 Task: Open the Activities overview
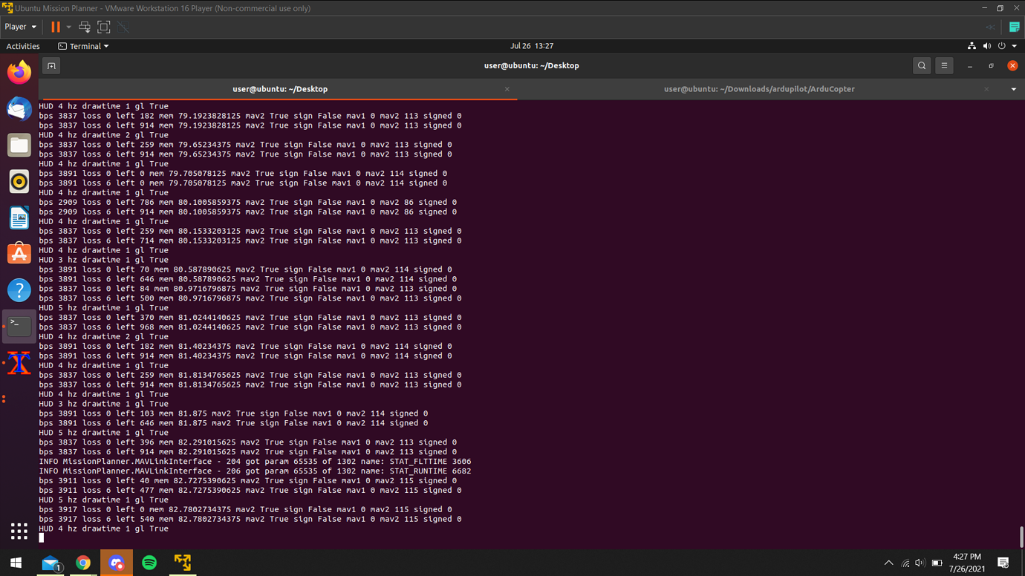[x=23, y=46]
